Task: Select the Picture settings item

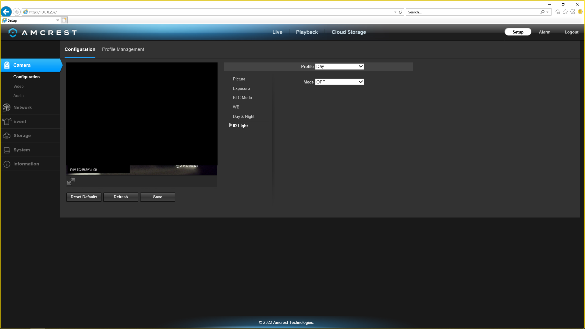Action: [239, 79]
